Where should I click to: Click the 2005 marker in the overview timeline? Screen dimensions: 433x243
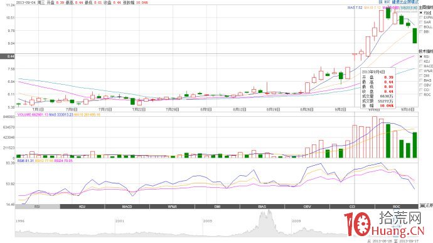click(207, 221)
